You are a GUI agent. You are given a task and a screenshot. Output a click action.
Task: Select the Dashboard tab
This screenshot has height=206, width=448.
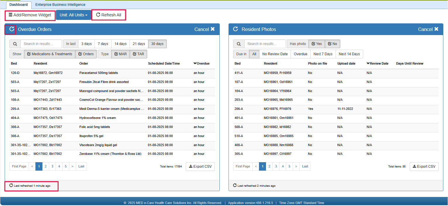coord(18,5)
